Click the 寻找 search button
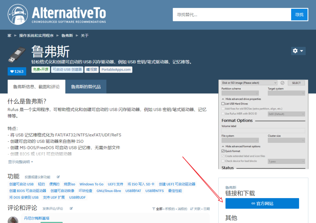Image resolution: width=316 pixels, height=223 pixels. coord(299,15)
